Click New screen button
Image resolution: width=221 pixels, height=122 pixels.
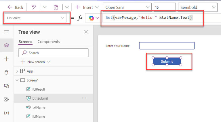tap(33, 62)
